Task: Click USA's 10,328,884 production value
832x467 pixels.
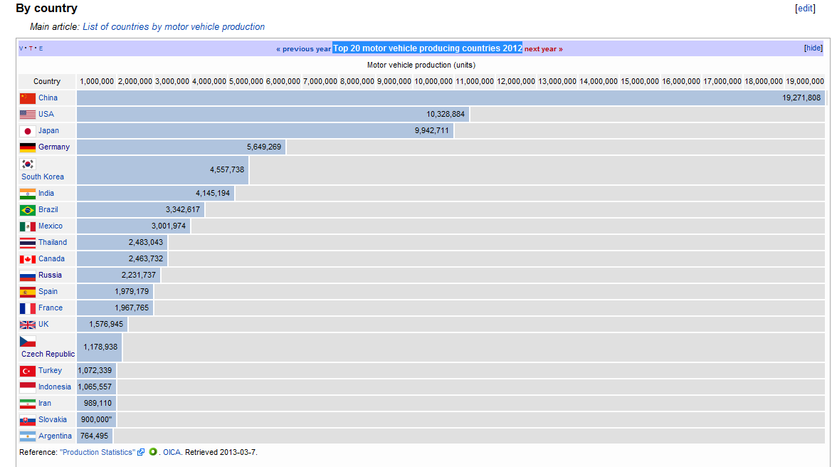Action: 446,114
